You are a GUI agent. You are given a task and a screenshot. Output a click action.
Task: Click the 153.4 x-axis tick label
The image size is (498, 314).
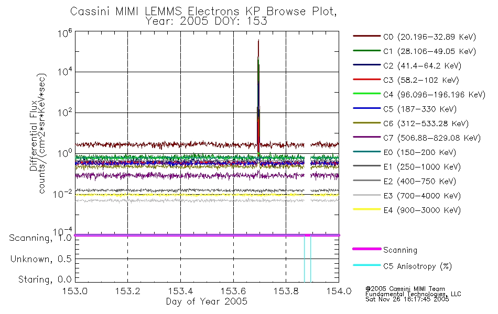pyautogui.click(x=180, y=291)
